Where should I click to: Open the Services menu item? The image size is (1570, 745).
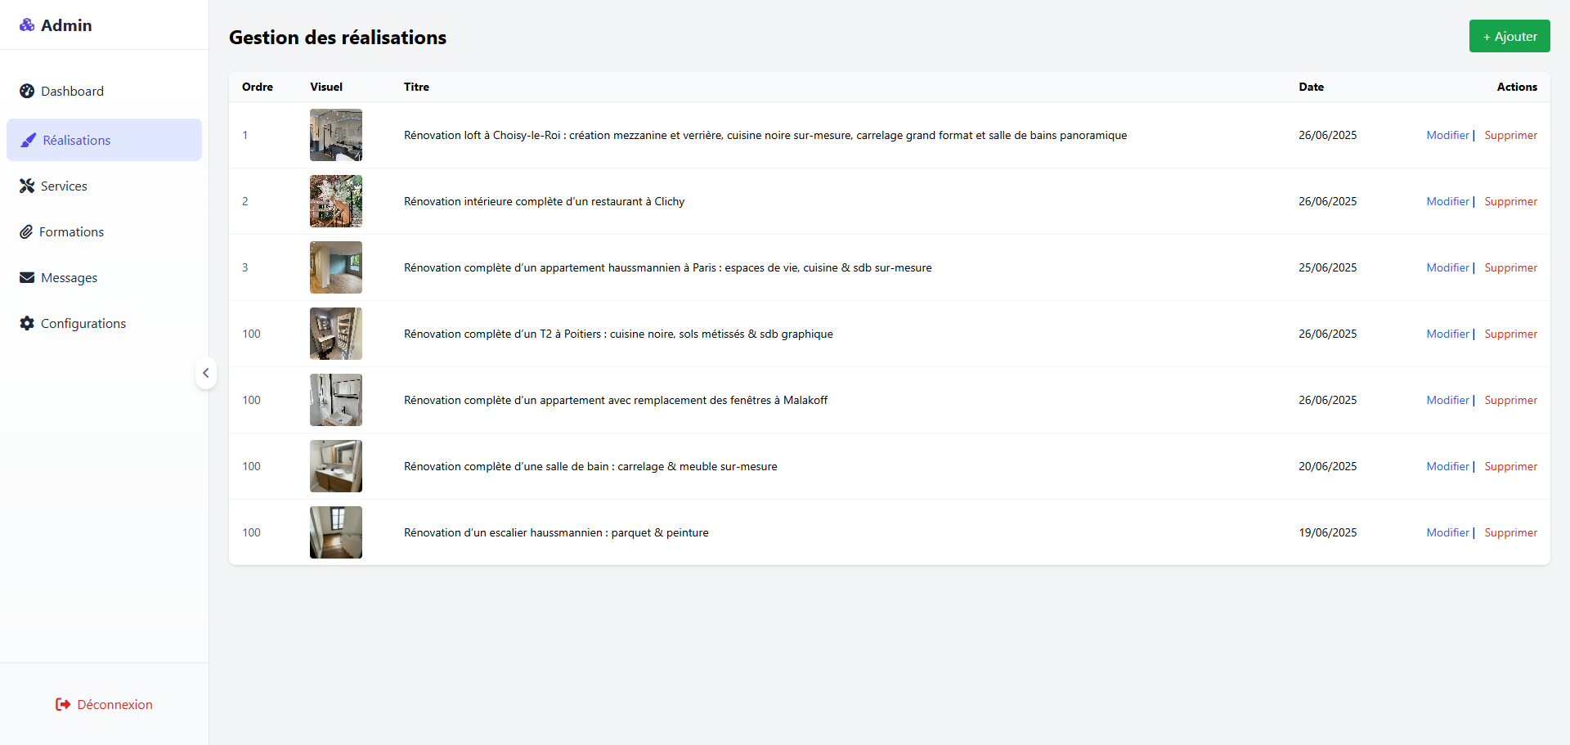[64, 186]
